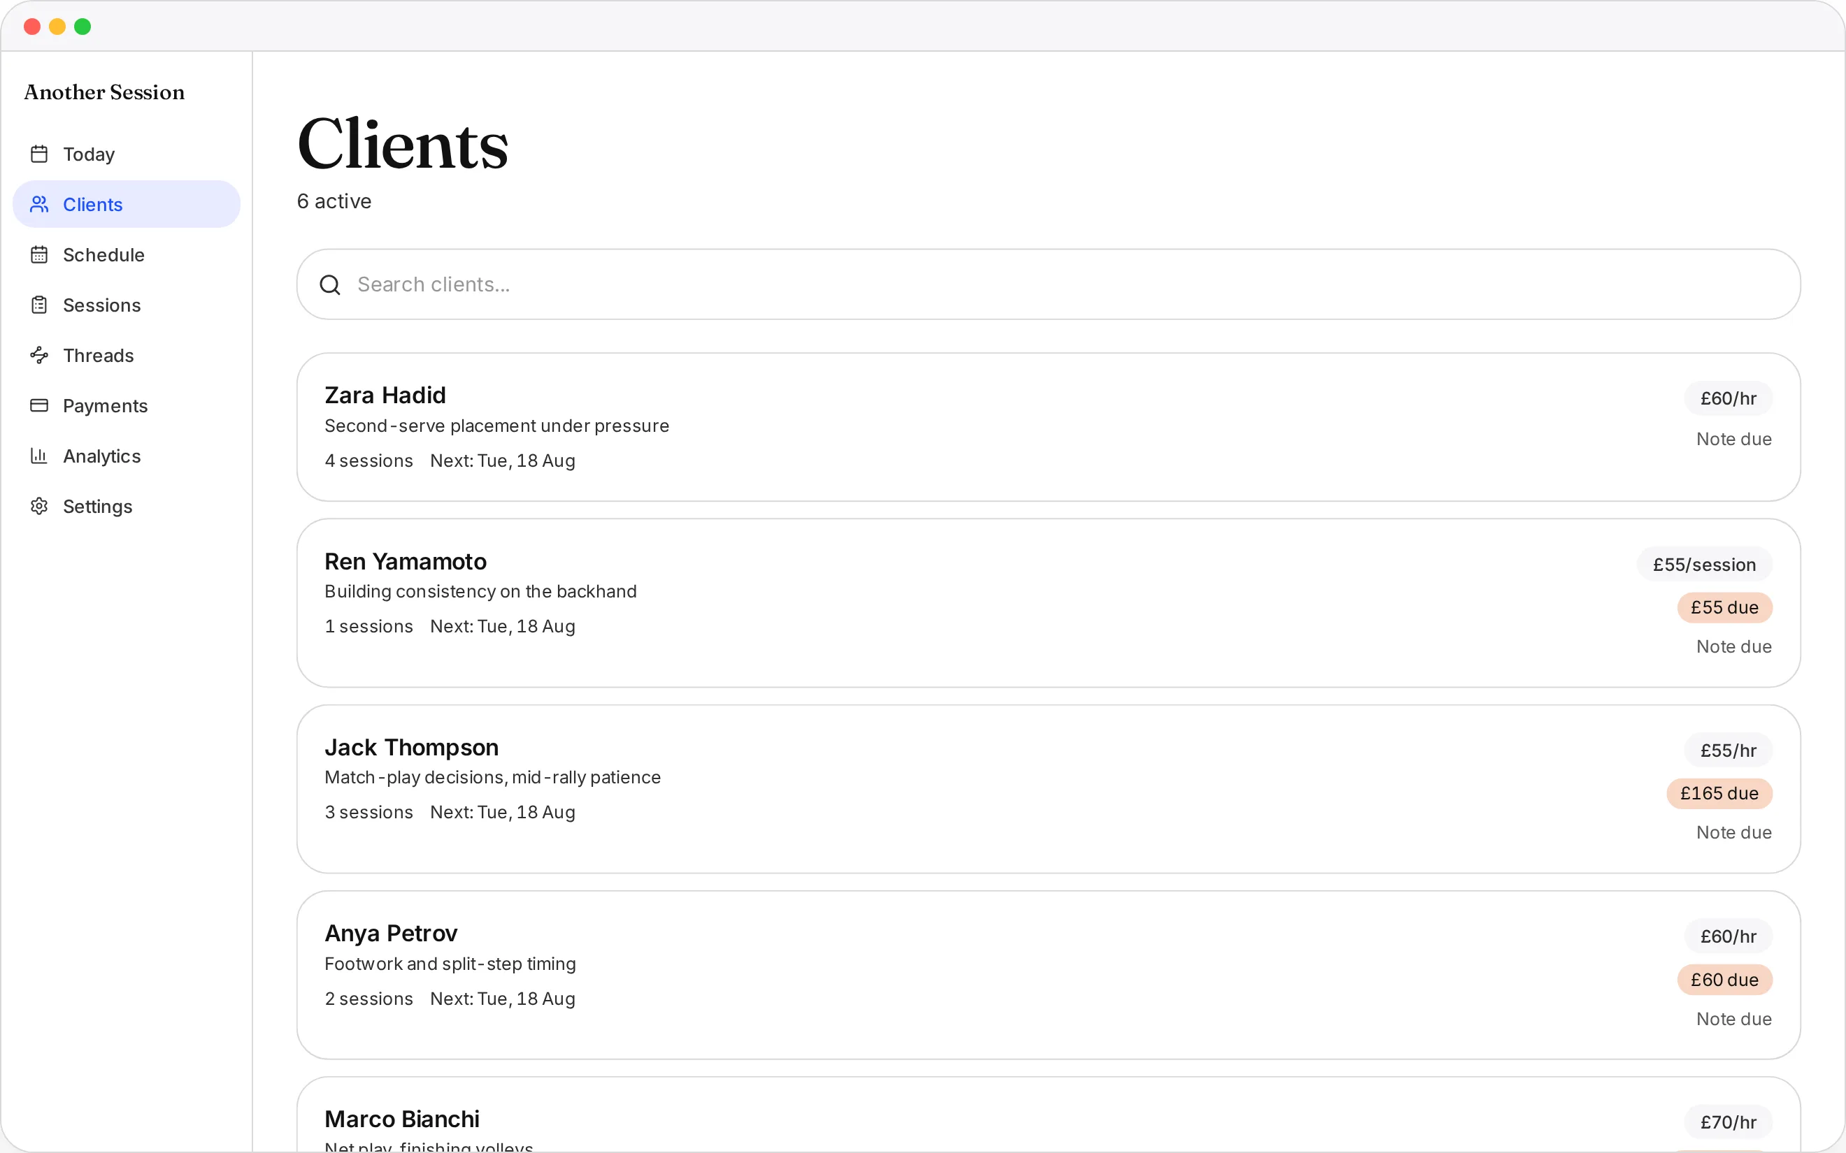Click Note due on Jack Thompson's card
The width and height of the screenshot is (1846, 1153).
pyautogui.click(x=1733, y=833)
